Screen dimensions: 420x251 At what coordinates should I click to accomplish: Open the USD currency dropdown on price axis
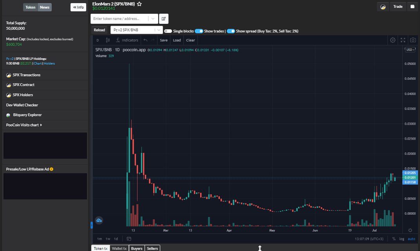(x=411, y=50)
